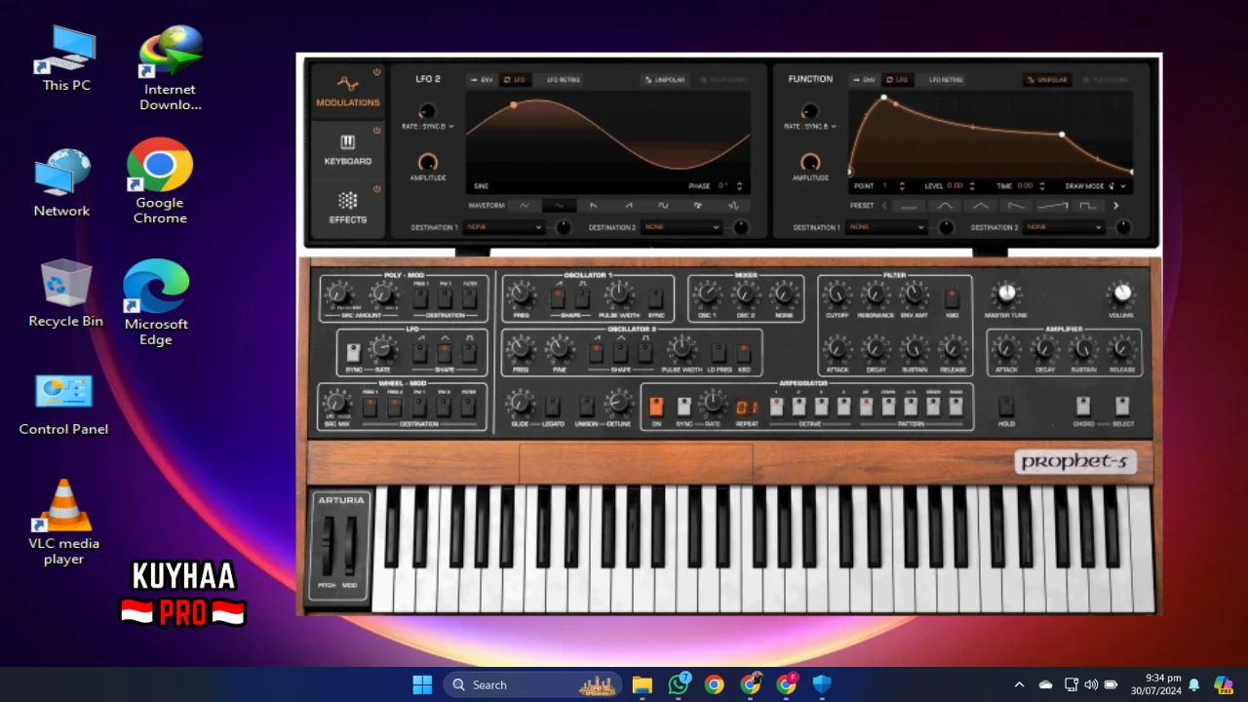Open the Modulations panel tab
Screen dimensions: 1248x702
[348, 93]
